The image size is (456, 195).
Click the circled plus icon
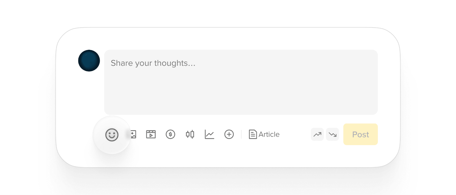tap(229, 134)
